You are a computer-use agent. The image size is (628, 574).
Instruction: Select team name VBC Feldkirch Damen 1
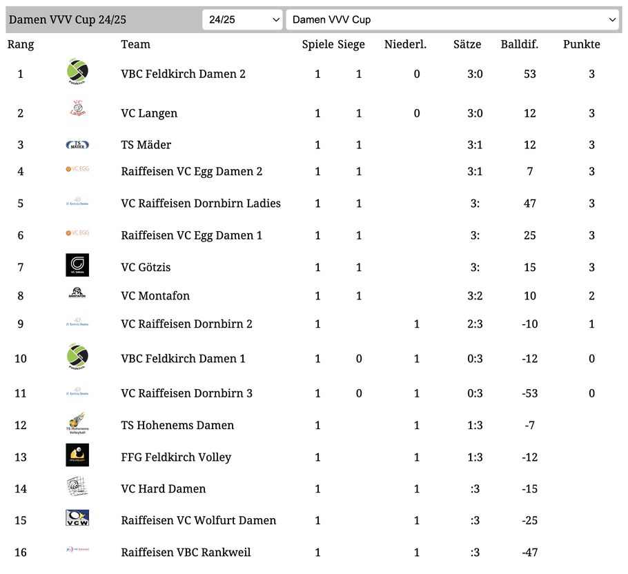click(183, 359)
